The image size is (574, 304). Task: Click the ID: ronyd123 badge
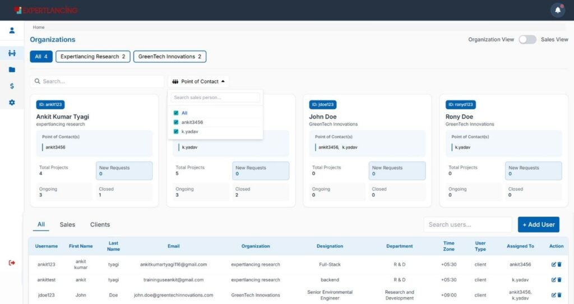click(x=461, y=105)
